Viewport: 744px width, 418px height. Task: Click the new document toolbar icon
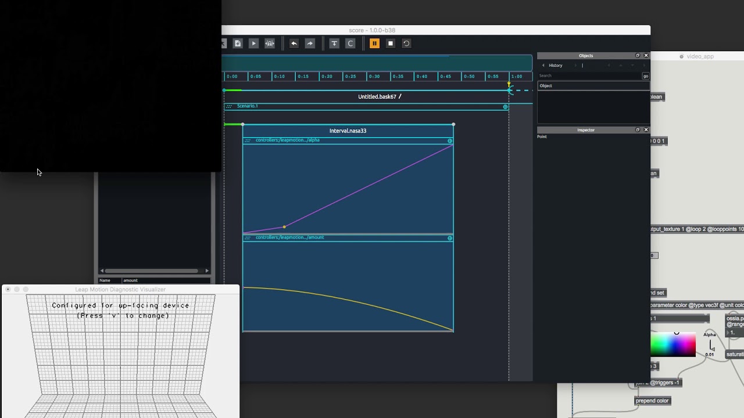pos(238,44)
